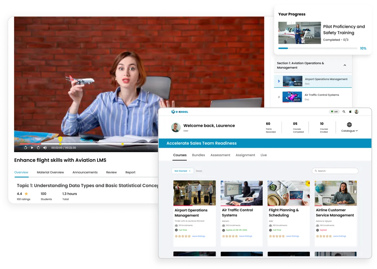Click the yellow pin marker on the video timeline
The image size is (377, 269).
click(x=60, y=139)
